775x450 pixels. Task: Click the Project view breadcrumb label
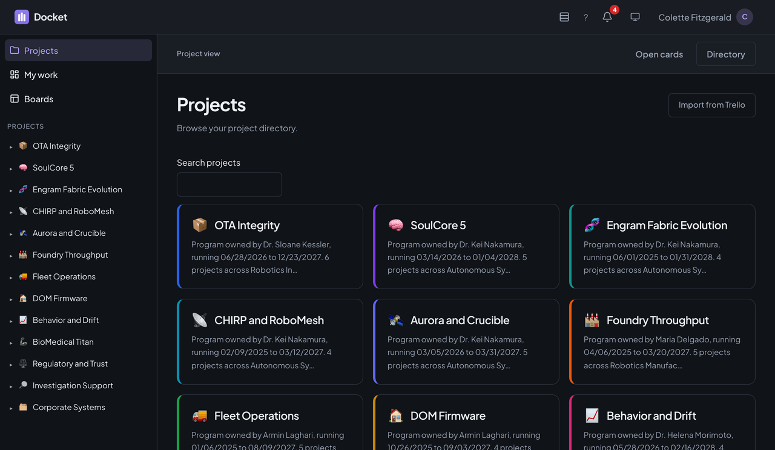198,53
